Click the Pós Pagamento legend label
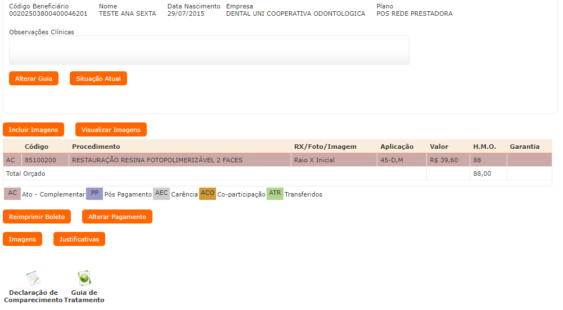Screen dimensions: 563x310 point(128,194)
